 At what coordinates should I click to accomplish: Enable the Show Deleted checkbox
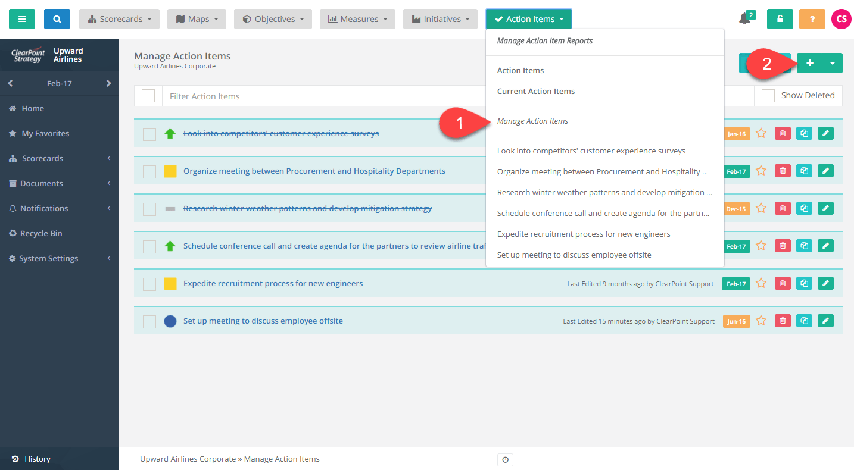click(x=768, y=95)
